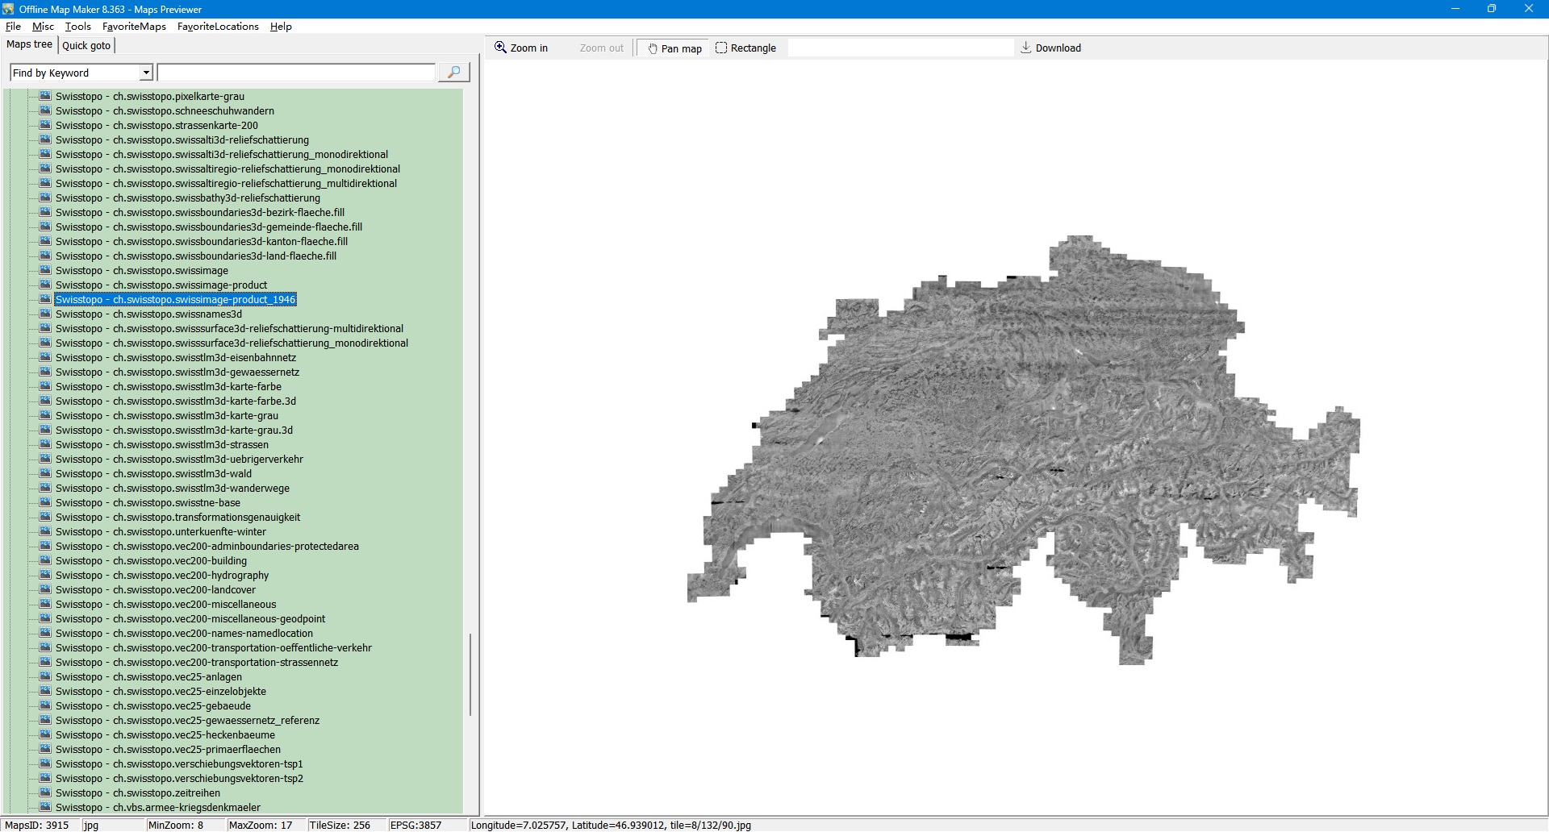
Task: Open the FavoriteMaps menu
Action: coord(134,27)
